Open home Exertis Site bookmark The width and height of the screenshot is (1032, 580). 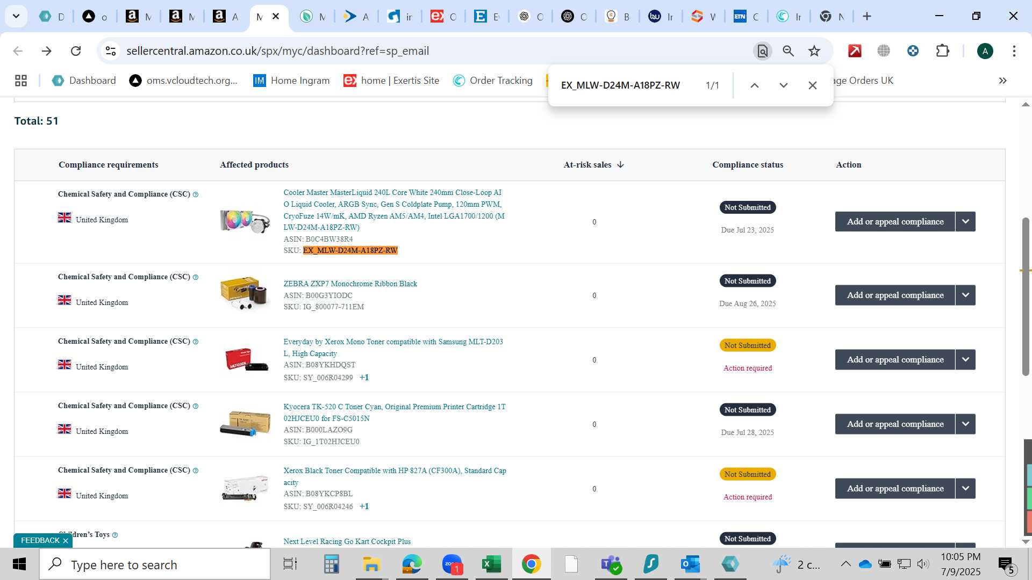click(391, 81)
